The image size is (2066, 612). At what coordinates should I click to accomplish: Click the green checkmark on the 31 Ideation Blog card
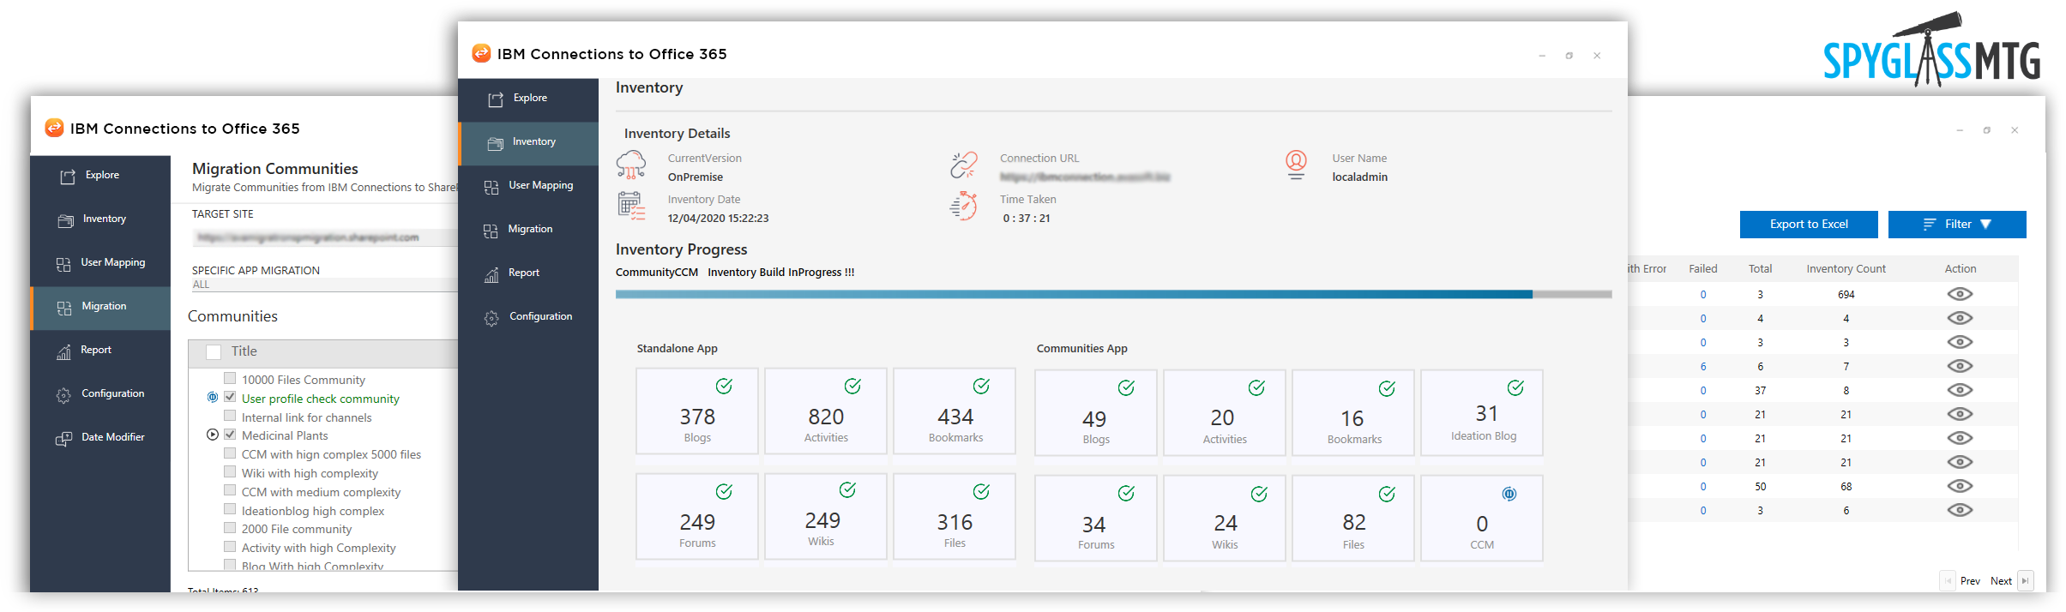tap(1515, 387)
